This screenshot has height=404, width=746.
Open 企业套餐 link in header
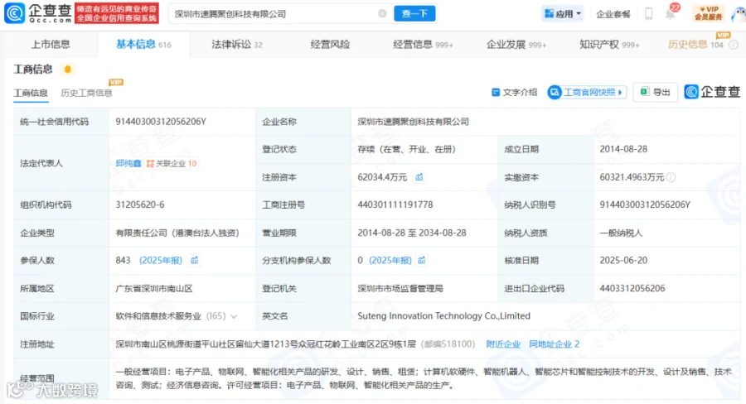point(613,14)
